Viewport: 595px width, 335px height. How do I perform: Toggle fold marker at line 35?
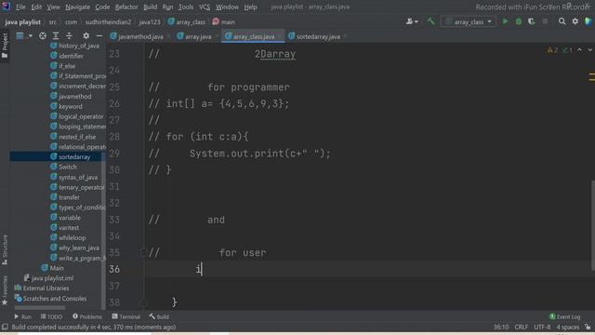point(143,252)
